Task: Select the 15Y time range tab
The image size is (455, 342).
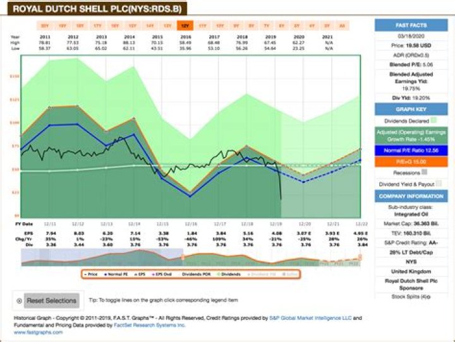Action: [132, 26]
